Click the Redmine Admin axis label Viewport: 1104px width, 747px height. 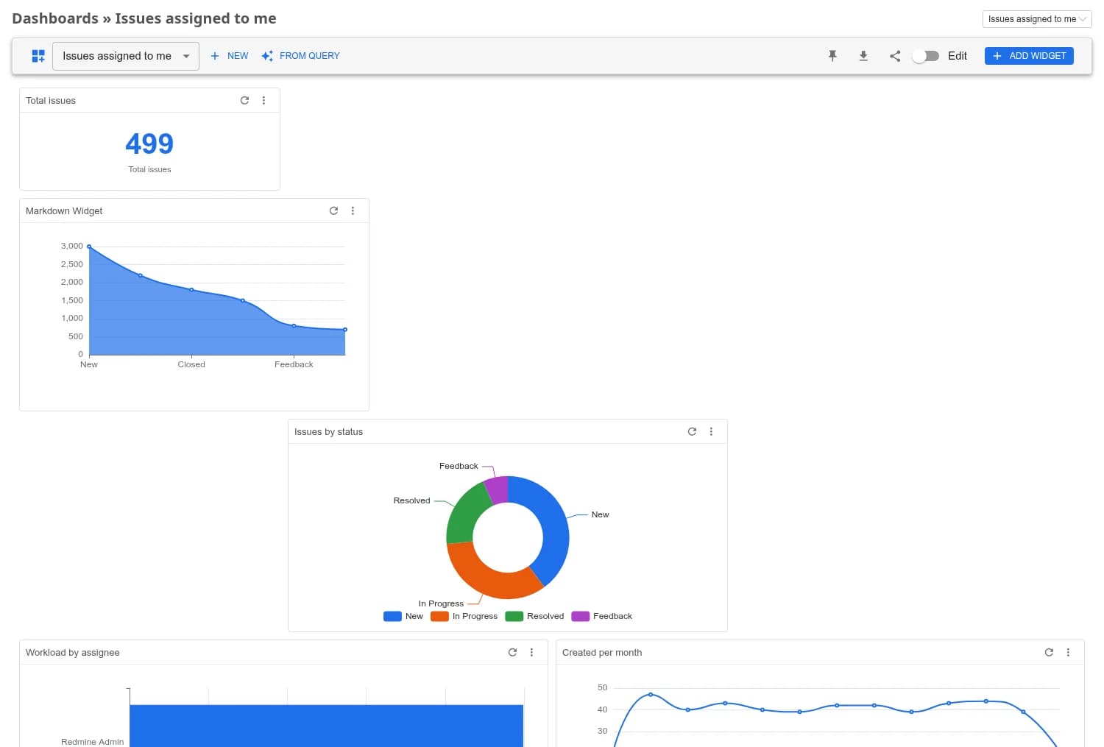92,742
